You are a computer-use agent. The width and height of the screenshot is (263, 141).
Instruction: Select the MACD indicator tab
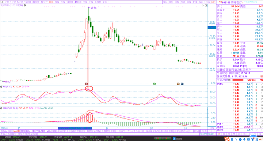(x=16, y=131)
